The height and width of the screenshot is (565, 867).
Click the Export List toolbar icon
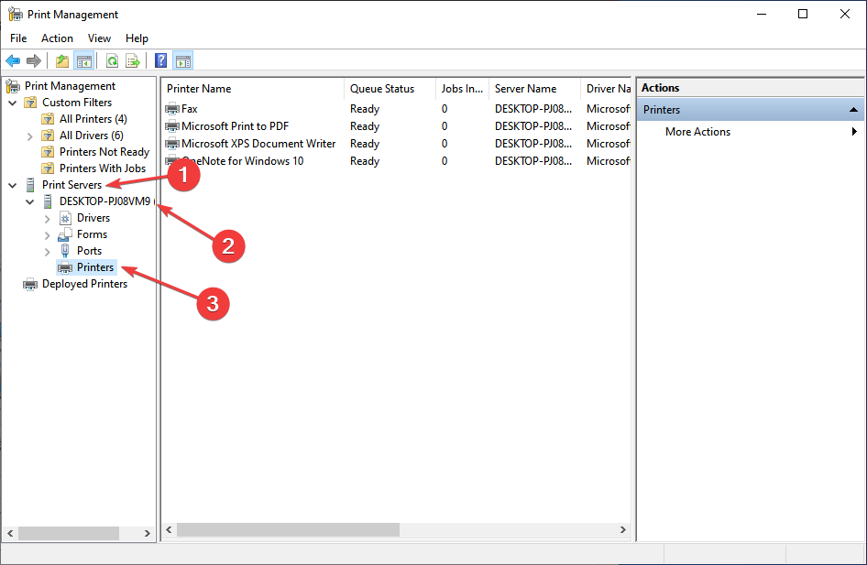click(x=133, y=60)
